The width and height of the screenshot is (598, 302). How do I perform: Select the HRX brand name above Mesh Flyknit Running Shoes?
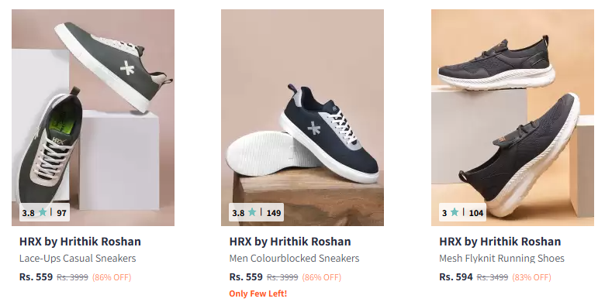click(x=500, y=242)
